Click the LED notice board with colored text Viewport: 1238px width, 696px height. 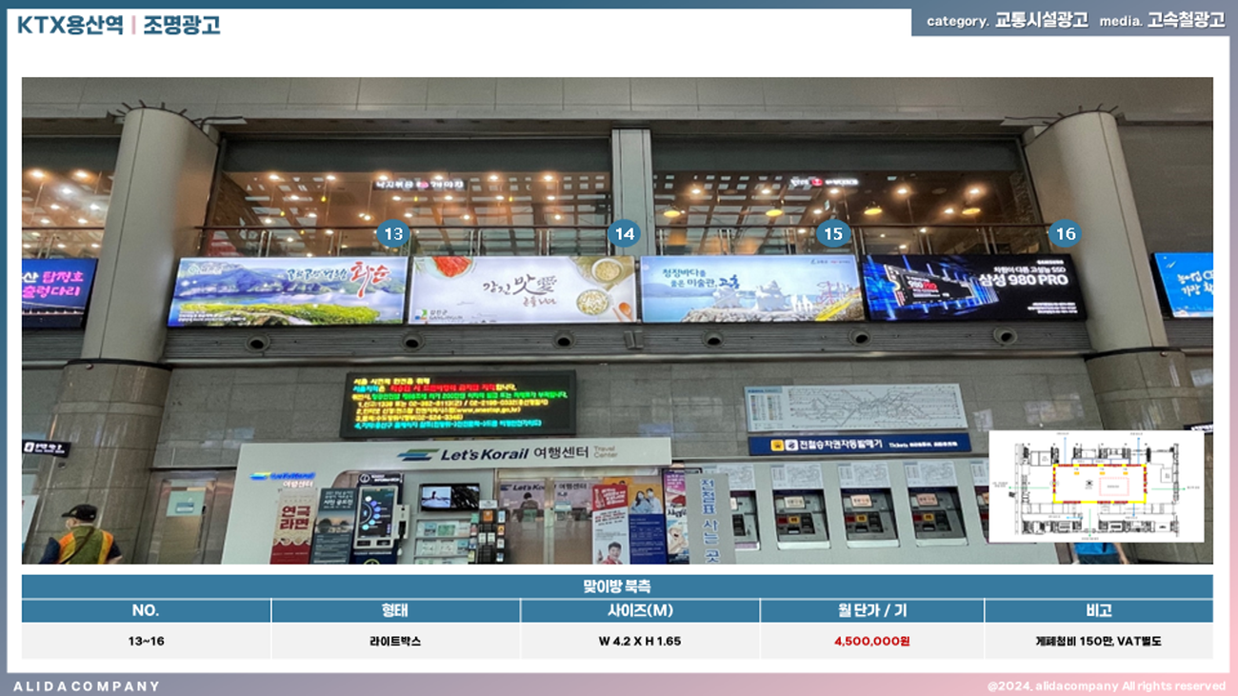coord(458,404)
